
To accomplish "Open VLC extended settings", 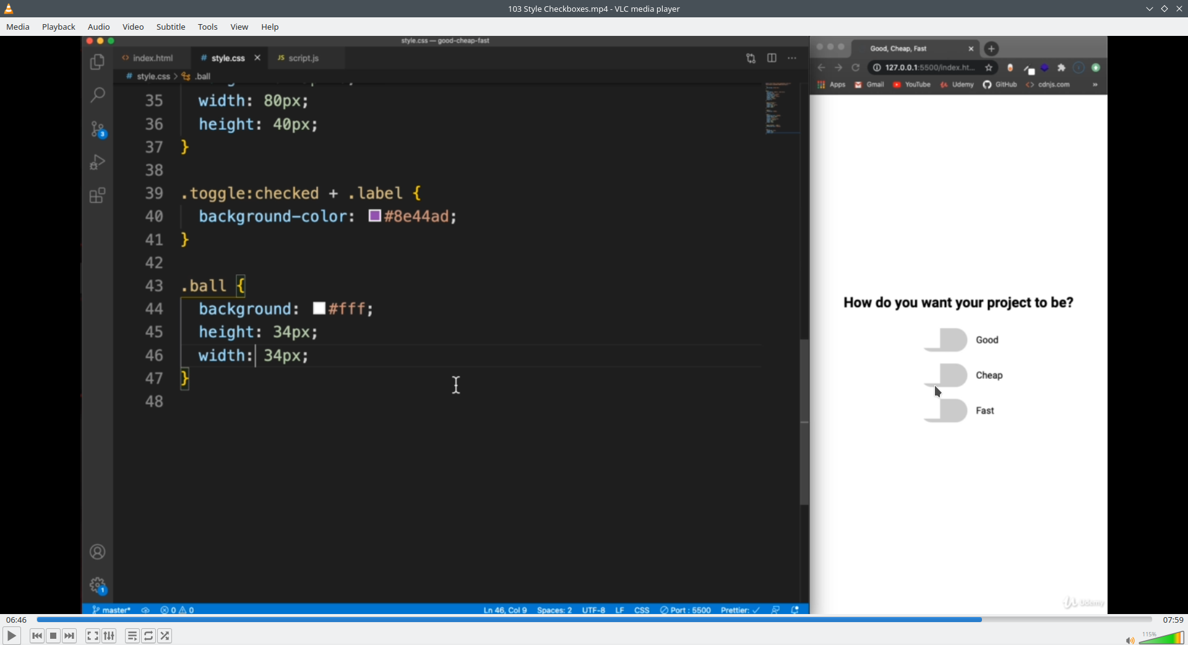I will [109, 636].
